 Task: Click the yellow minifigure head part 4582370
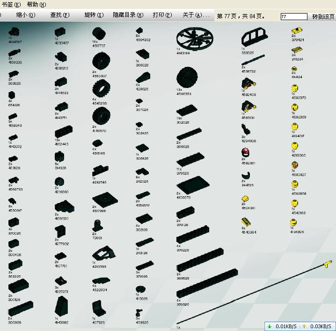pos(295,88)
